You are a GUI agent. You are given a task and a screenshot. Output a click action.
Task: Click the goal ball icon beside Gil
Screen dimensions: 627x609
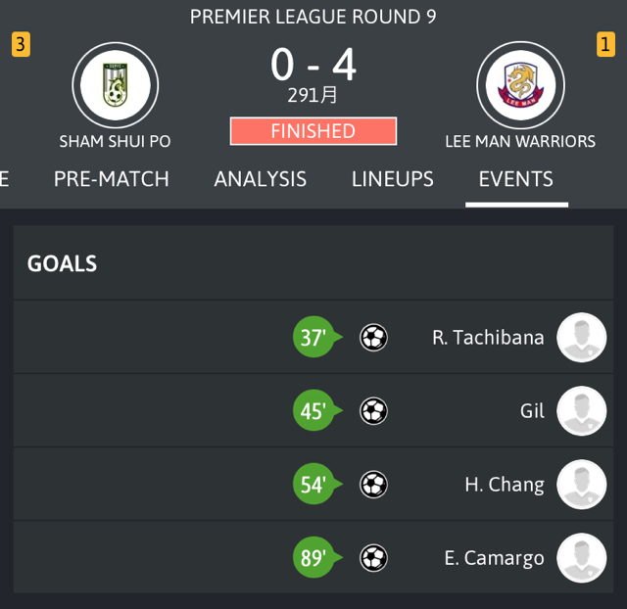[x=373, y=411]
